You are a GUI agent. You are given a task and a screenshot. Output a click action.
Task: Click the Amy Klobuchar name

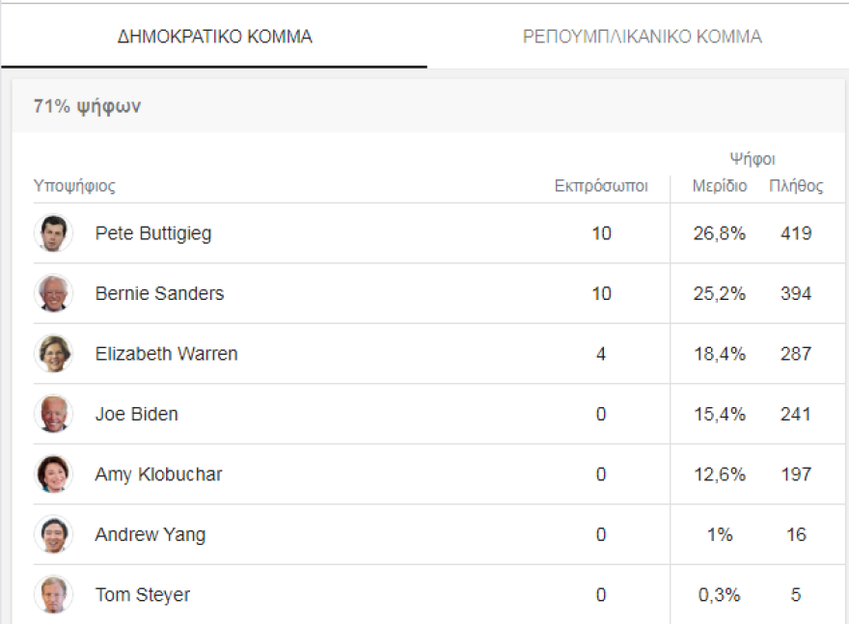pyautogui.click(x=157, y=475)
